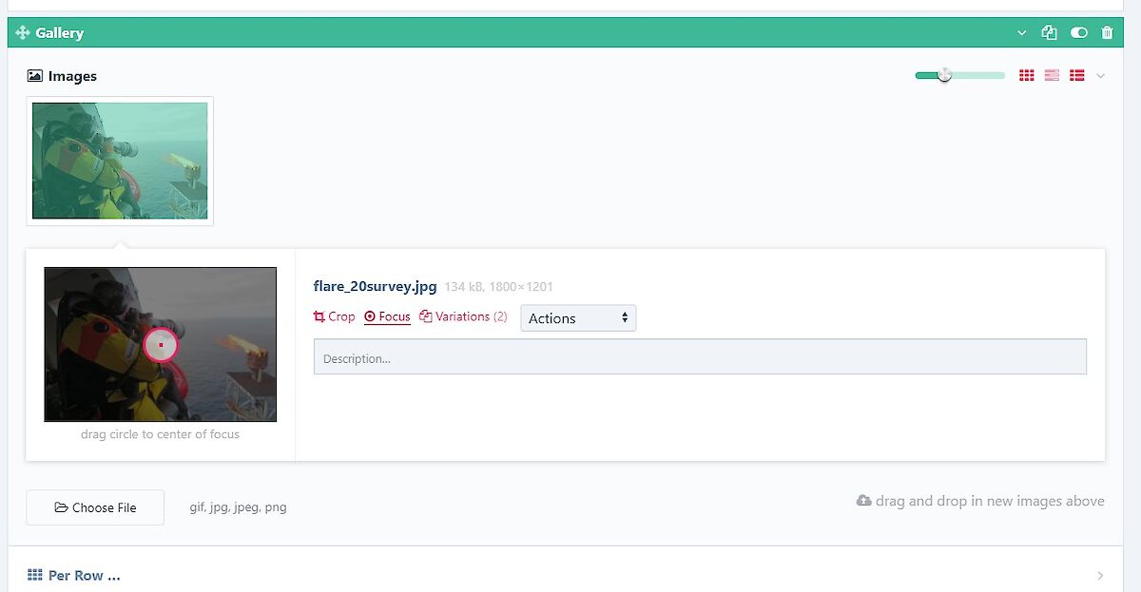Image resolution: width=1141 pixels, height=592 pixels.
Task: Click 'drag and drop in new images above'
Action: [x=980, y=501]
